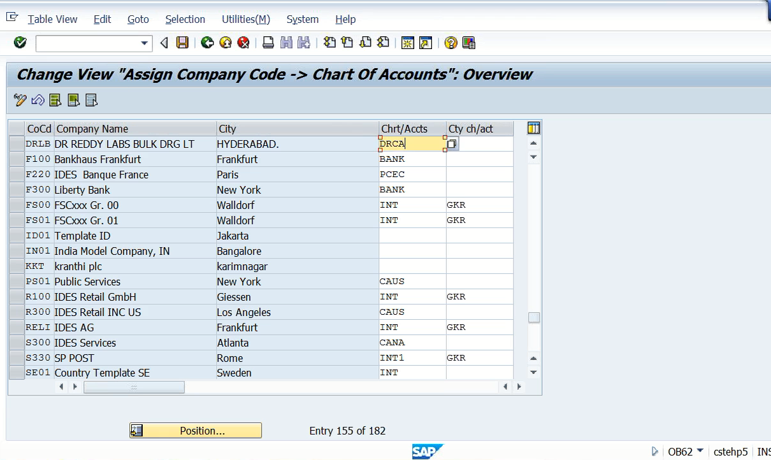Viewport: 771px width, 460px height.
Task: Select the F100 Bankhaus Frankfurt row selector
Action: click(17, 159)
